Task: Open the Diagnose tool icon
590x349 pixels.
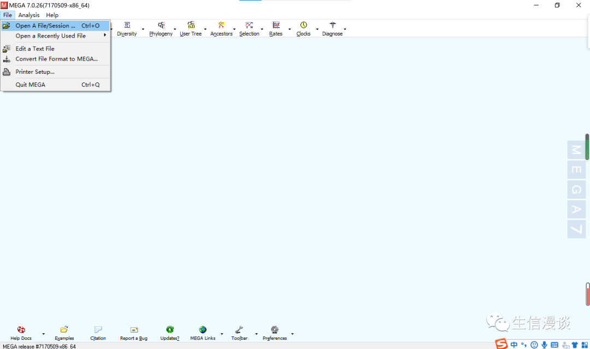Action: point(332,25)
